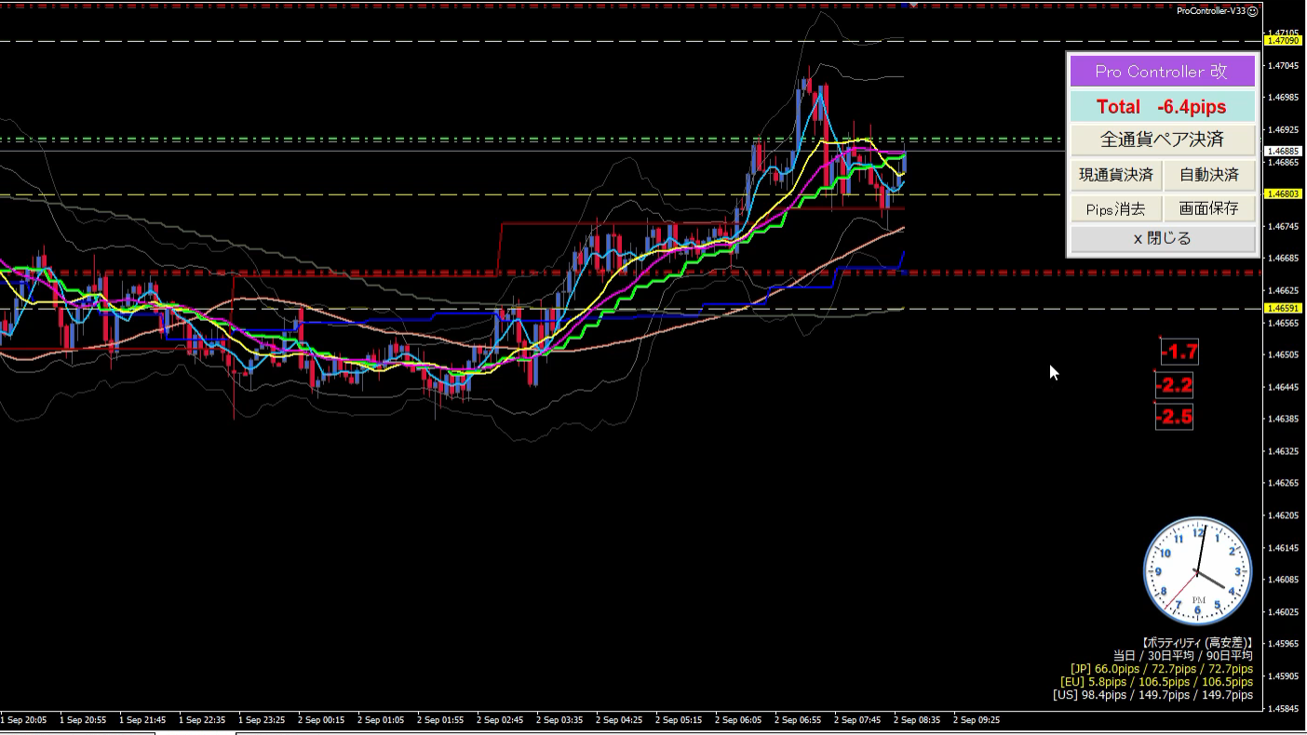Click the ボラティリティ (高安差) heading

coord(1196,643)
